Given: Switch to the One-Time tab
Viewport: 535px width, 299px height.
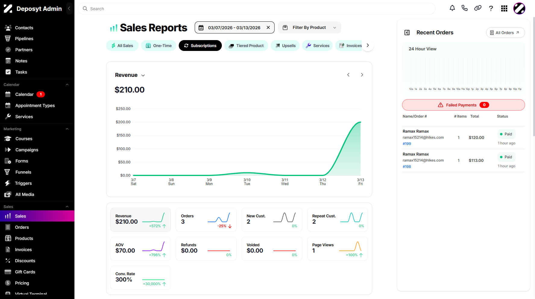Looking at the screenshot, I should click(159, 46).
